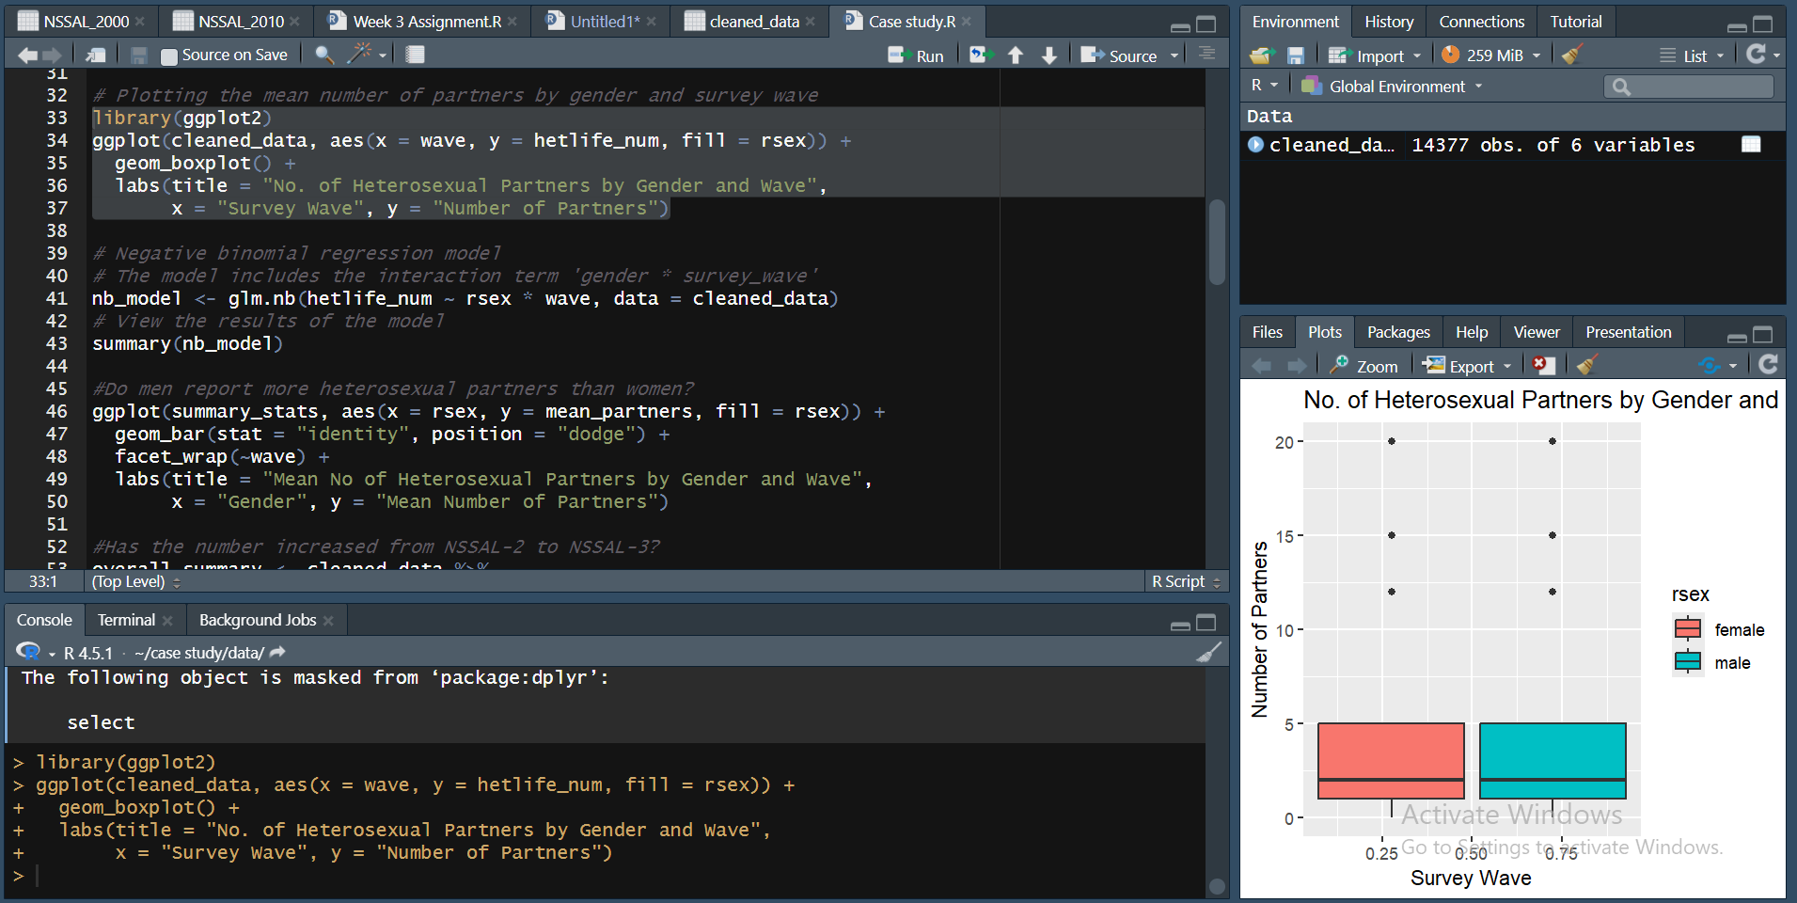Viewport: 1797px width, 903px height.
Task: Open the Background Jobs tab
Action: [x=258, y=620]
